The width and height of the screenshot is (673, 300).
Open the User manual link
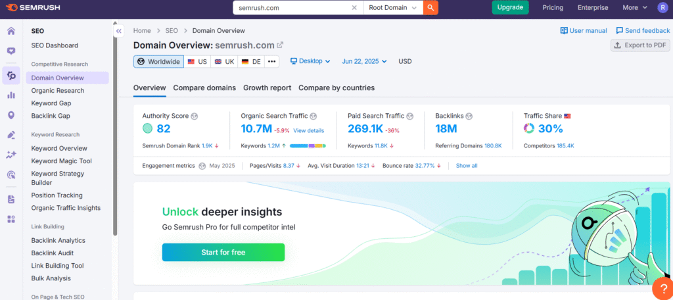coord(584,30)
